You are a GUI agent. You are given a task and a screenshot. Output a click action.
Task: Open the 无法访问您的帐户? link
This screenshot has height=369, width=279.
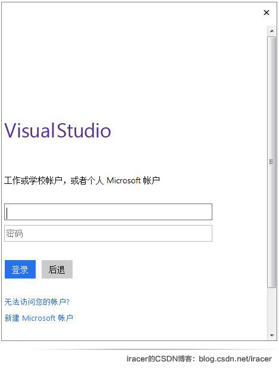tap(37, 302)
